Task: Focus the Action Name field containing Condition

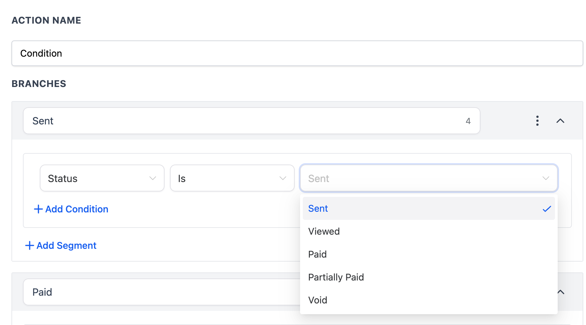Action: (297, 53)
